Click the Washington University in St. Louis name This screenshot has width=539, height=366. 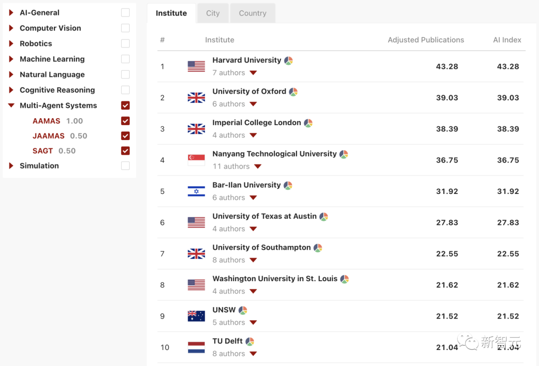pos(274,279)
